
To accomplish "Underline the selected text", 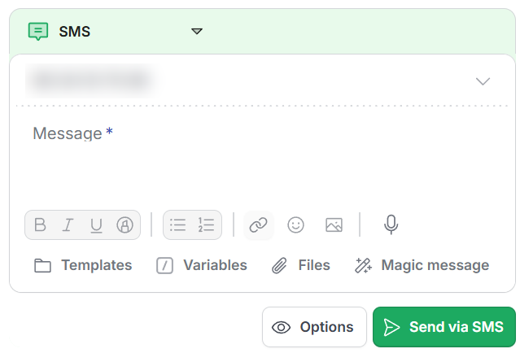I will coord(96,225).
